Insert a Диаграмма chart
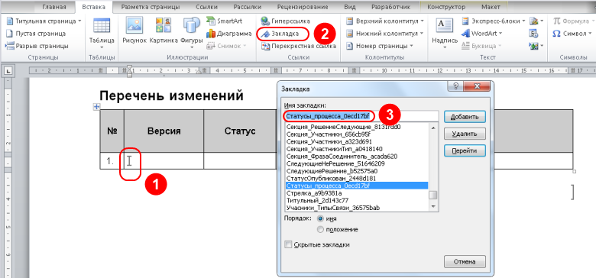 [228, 34]
